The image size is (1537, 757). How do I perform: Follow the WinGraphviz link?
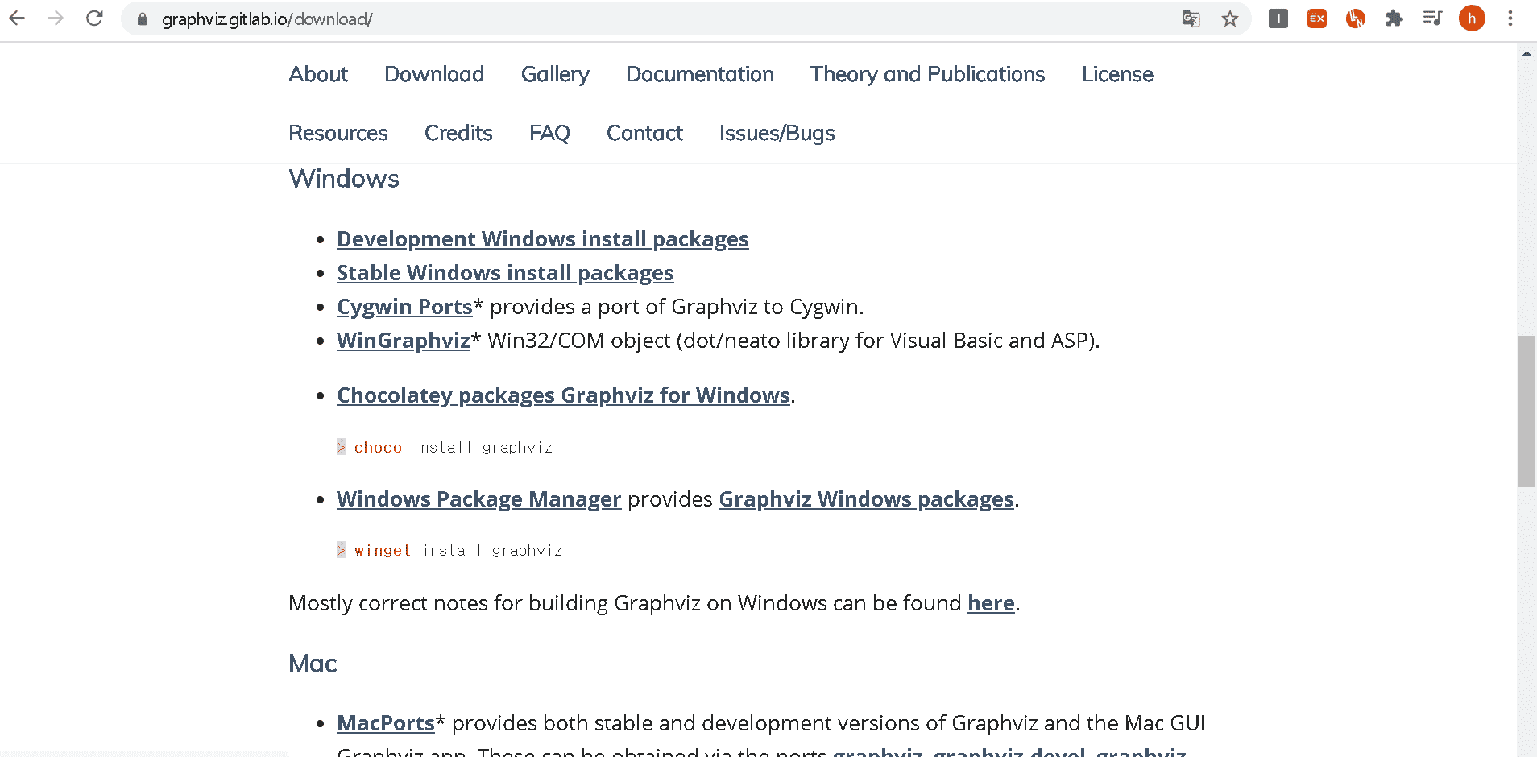pos(404,341)
